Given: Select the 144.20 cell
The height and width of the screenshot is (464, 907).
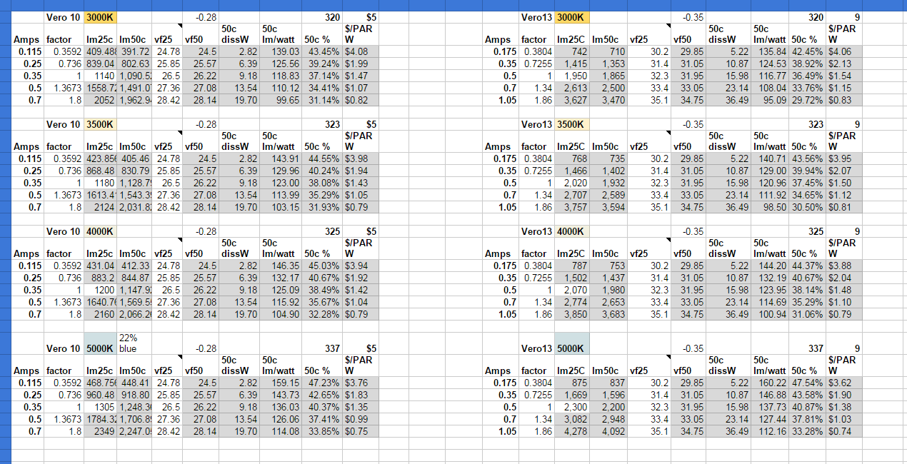Looking at the screenshot, I should (769, 266).
